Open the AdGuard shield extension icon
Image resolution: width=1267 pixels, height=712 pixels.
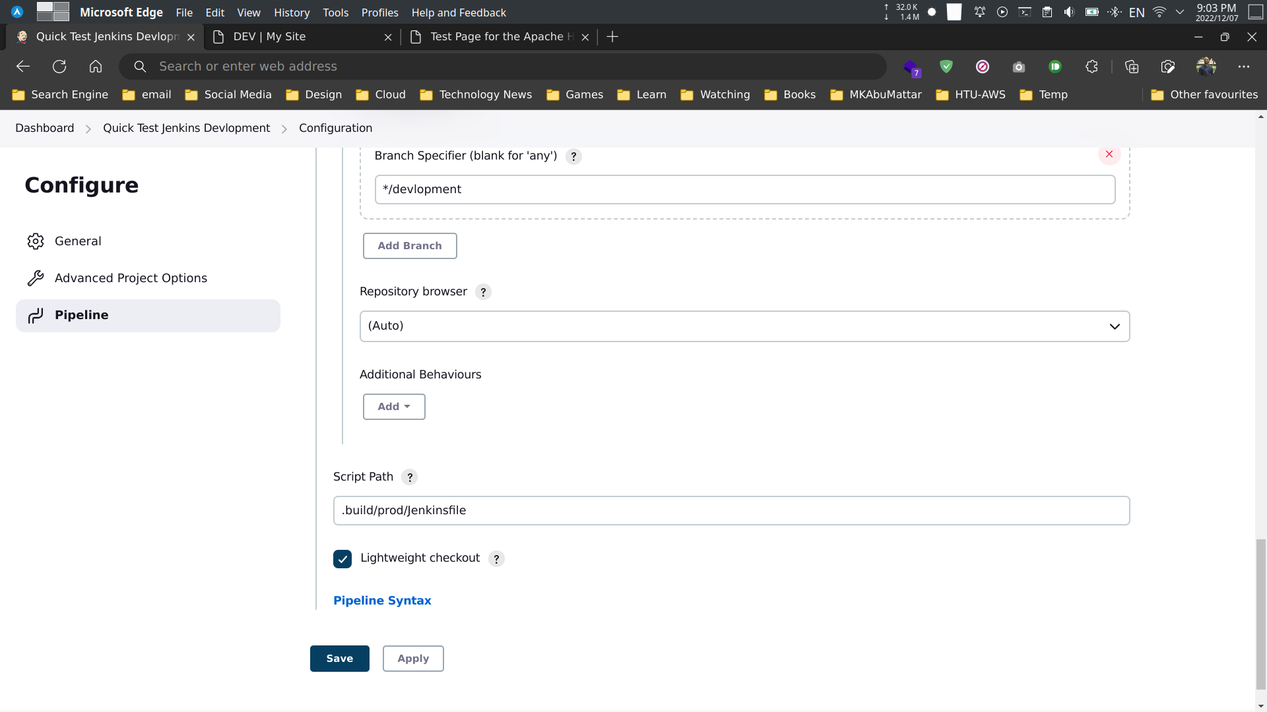pyautogui.click(x=946, y=66)
